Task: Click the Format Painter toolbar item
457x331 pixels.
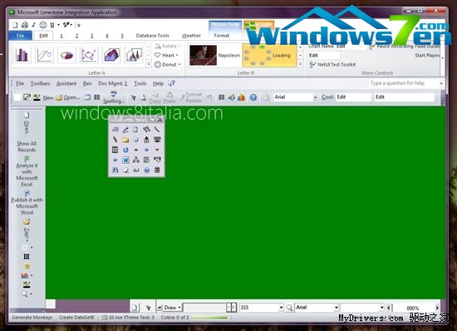Action: point(191,97)
